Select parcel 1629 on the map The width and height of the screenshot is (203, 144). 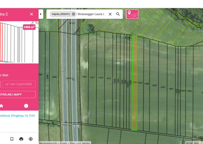[154, 85]
